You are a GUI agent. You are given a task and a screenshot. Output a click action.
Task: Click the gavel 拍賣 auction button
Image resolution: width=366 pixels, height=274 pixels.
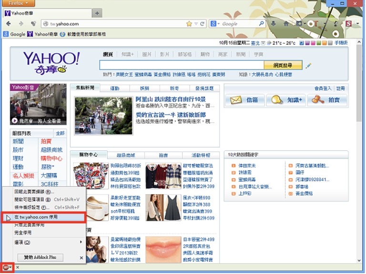(x=327, y=100)
